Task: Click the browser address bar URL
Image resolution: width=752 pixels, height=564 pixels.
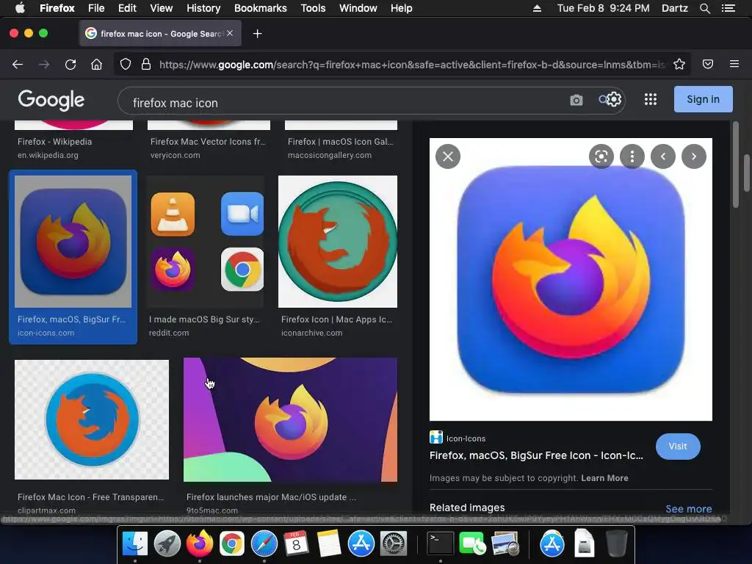Action: click(x=411, y=65)
